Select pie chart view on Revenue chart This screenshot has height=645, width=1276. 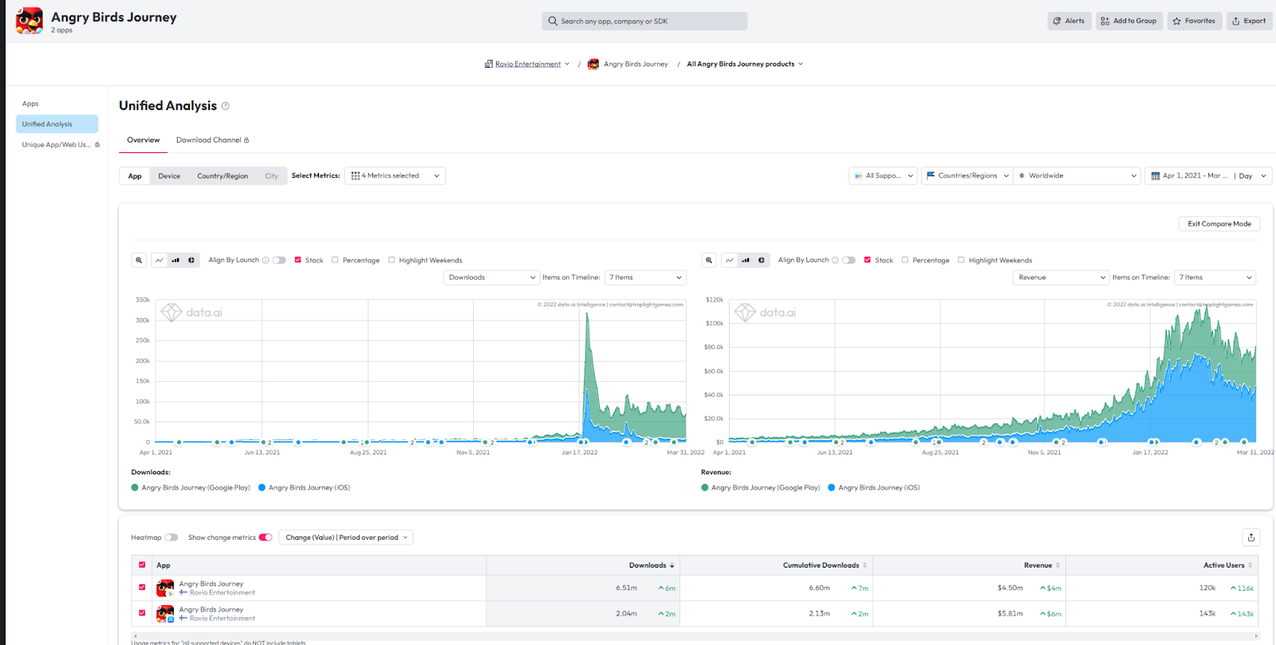pos(762,260)
